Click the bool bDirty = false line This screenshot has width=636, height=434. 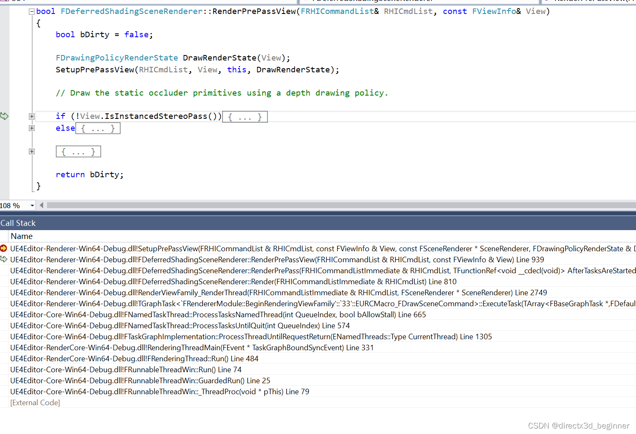pos(104,35)
